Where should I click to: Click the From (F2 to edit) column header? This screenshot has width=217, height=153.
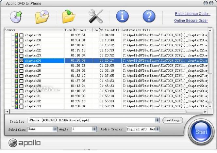coord(78,30)
